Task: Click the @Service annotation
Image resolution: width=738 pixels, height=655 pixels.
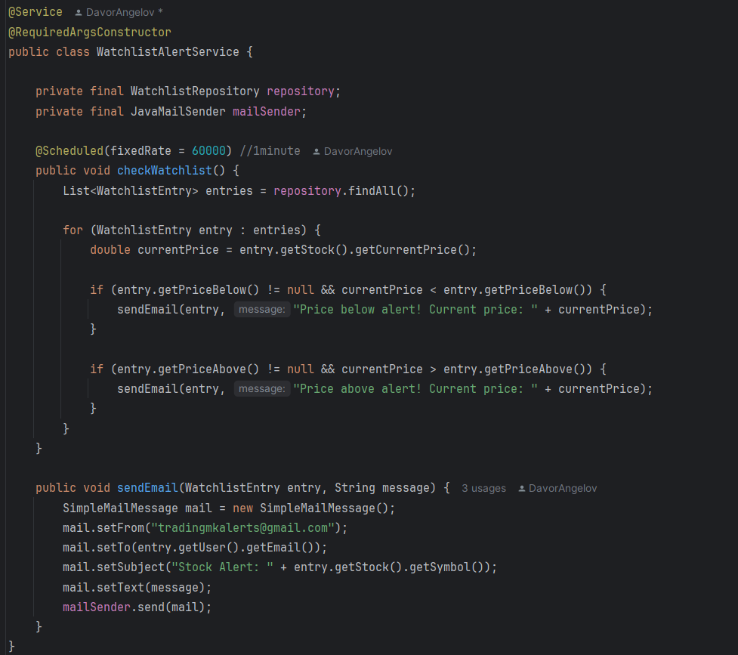Action: [x=35, y=12]
